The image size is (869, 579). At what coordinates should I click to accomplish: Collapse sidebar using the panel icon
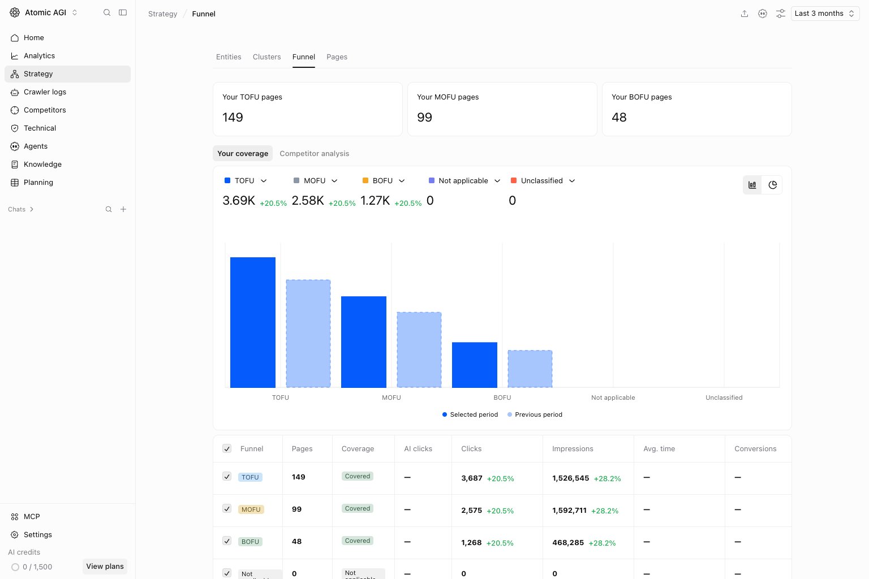pos(123,12)
